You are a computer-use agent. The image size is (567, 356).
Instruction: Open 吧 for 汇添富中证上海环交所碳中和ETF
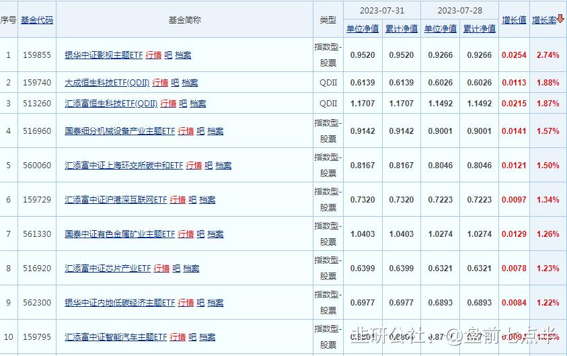[209, 166]
